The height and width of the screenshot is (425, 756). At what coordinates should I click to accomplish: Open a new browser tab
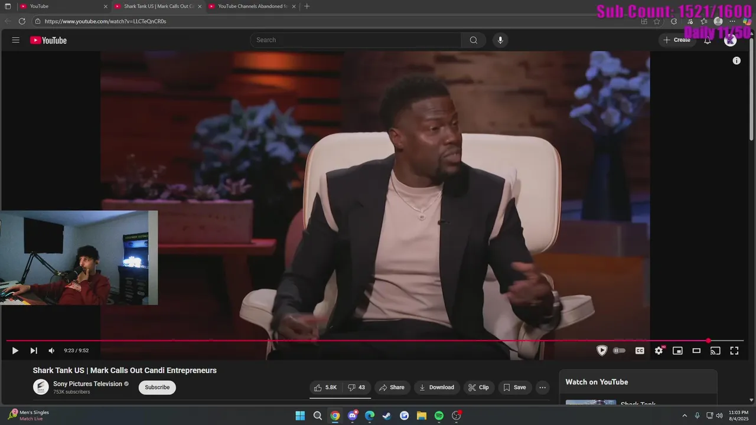(x=307, y=6)
